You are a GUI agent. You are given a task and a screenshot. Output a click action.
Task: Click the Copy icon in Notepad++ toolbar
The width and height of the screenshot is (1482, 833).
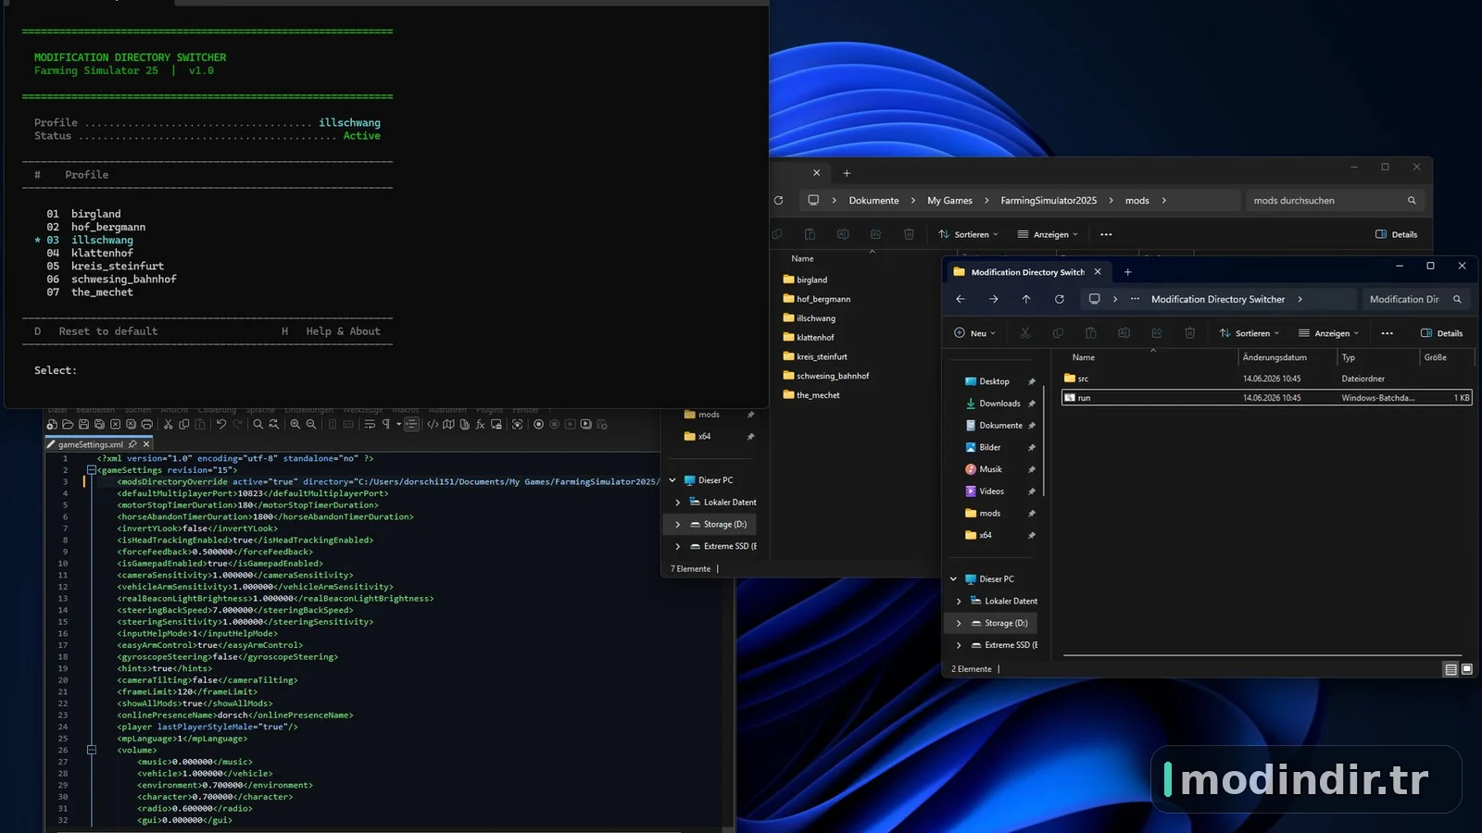pos(184,424)
